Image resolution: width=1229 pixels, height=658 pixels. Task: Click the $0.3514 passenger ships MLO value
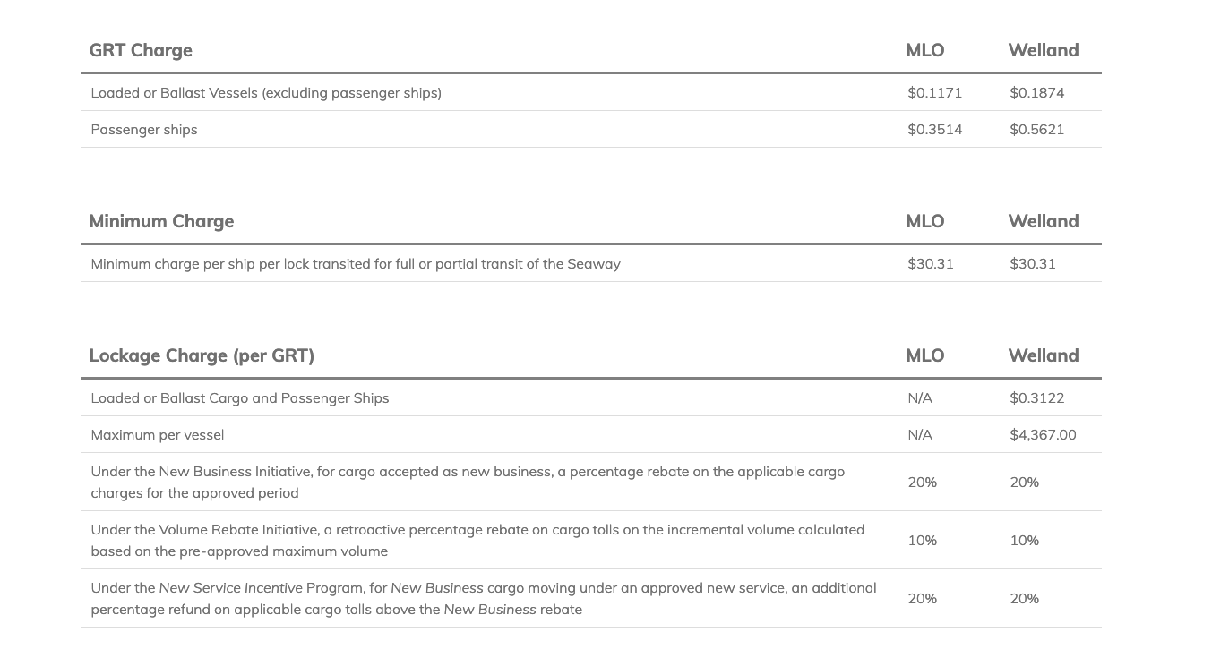tap(935, 130)
